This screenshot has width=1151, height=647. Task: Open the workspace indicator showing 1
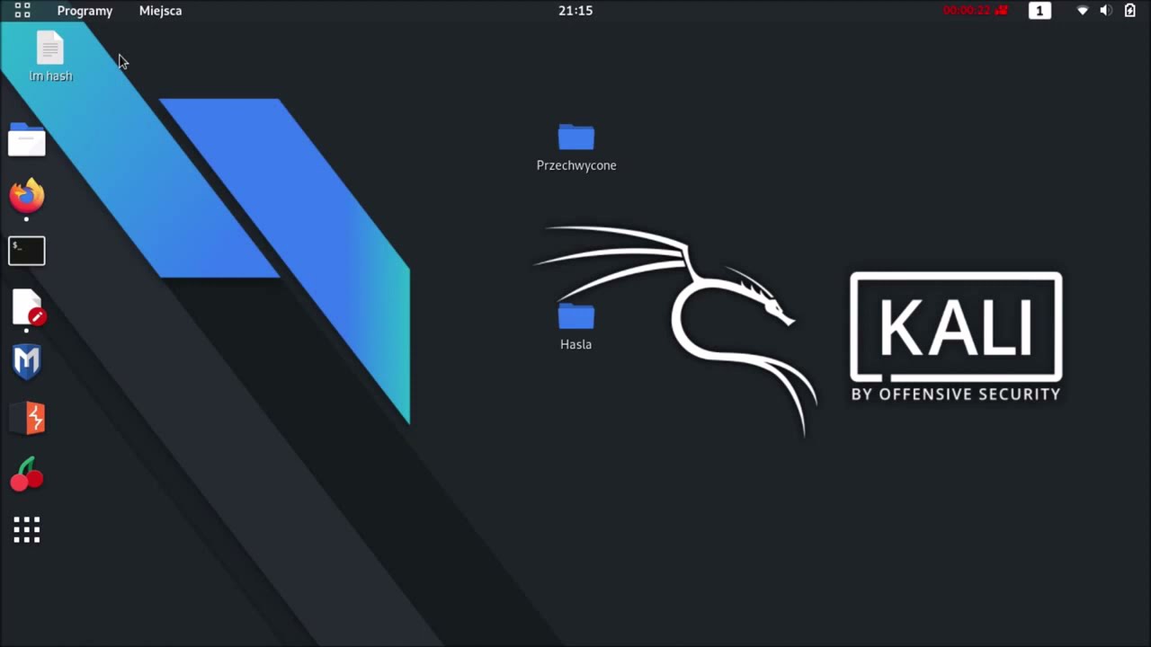pyautogui.click(x=1039, y=11)
